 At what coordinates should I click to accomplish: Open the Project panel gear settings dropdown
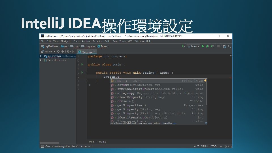pos(69,52)
